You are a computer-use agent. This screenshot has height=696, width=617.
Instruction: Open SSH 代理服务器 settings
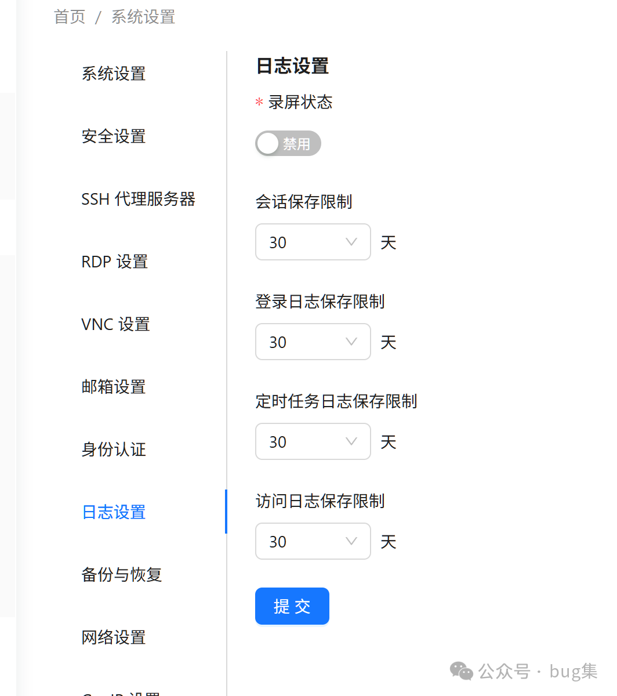(x=139, y=199)
